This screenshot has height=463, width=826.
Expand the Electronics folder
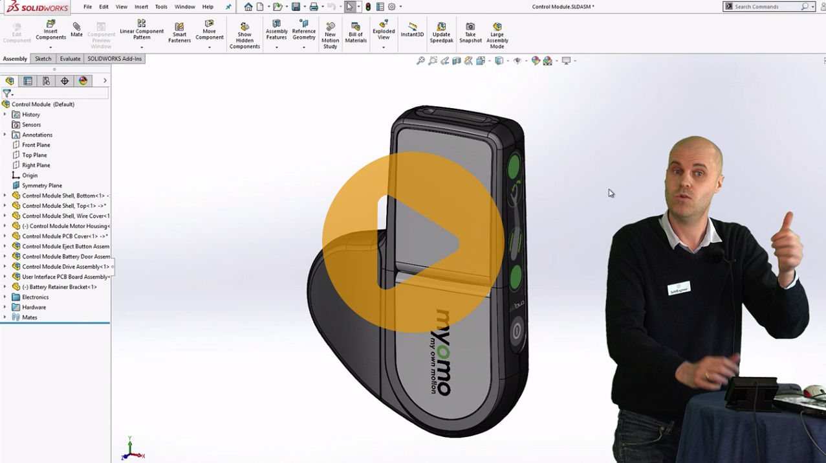click(5, 297)
